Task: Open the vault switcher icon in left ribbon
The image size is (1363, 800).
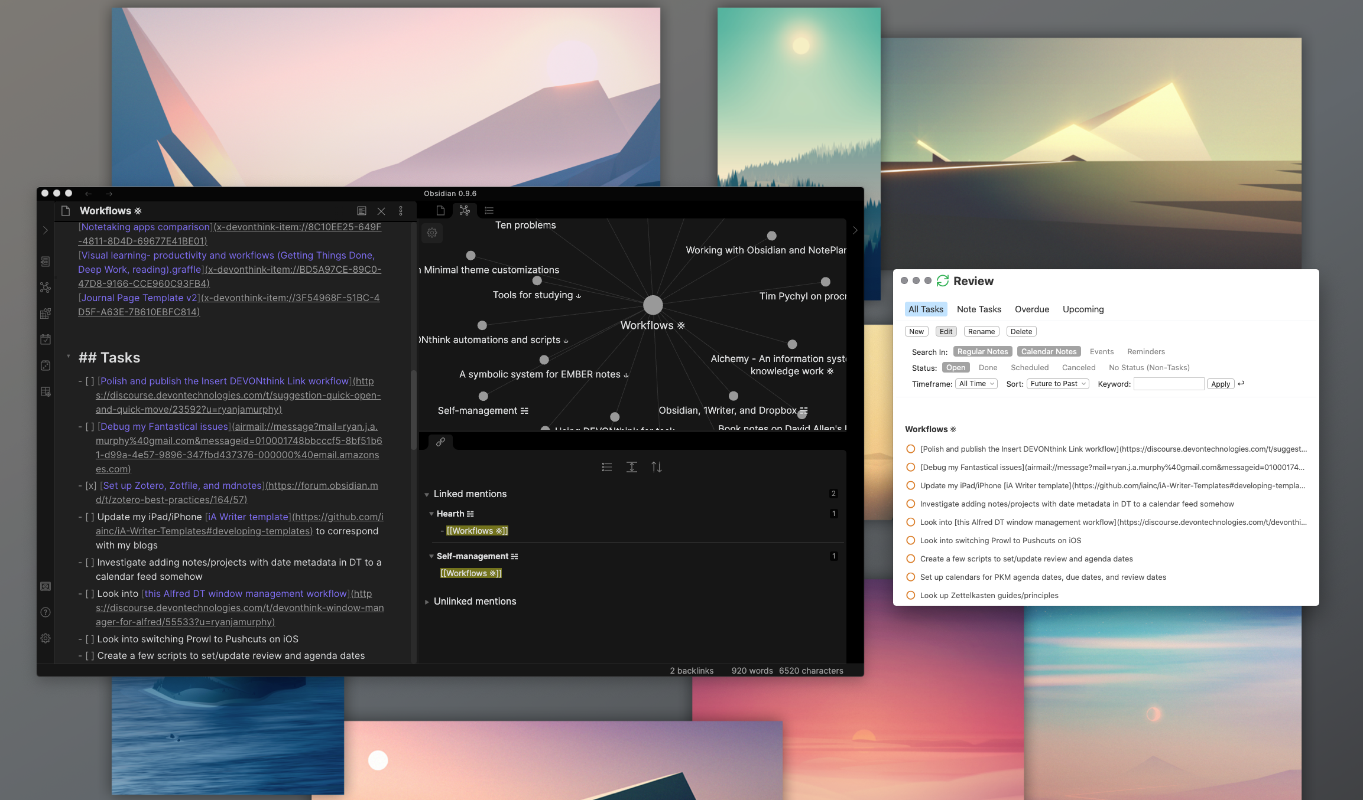Action: click(46, 586)
